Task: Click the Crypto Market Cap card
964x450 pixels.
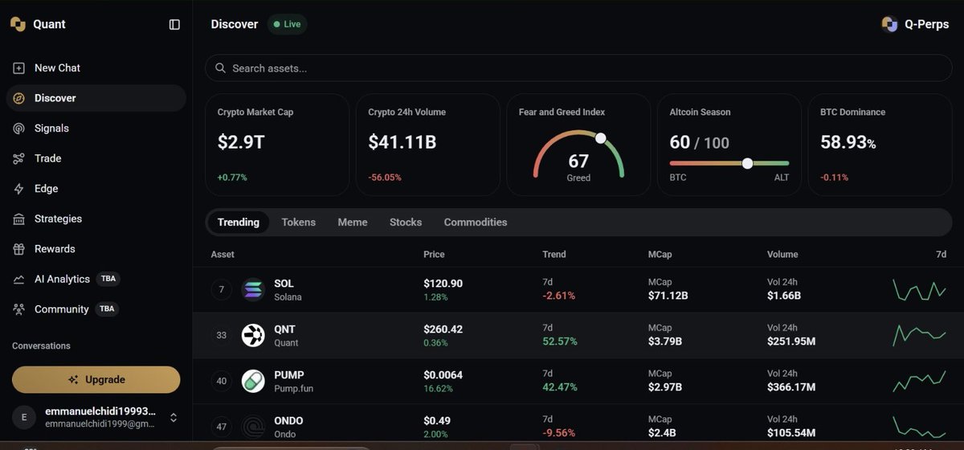Action: 277,145
